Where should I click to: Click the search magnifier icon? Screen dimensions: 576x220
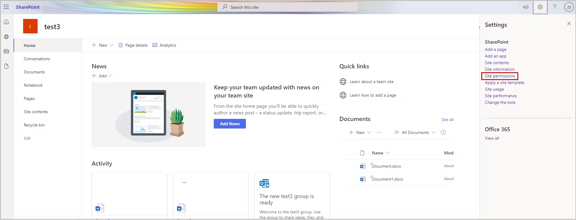point(225,7)
